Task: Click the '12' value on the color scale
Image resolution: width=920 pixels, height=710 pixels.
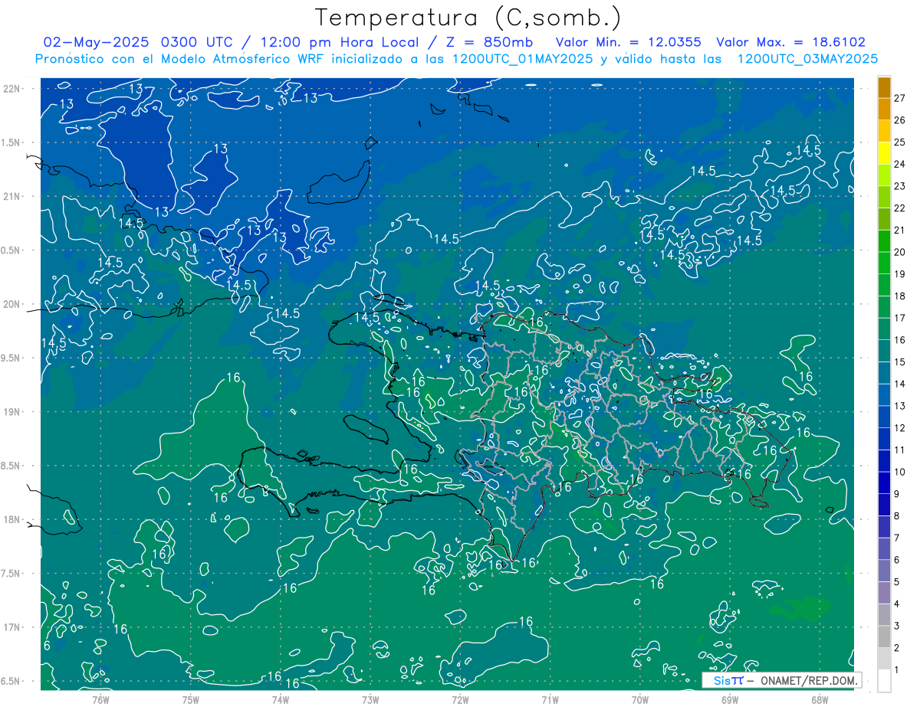Action: tap(900, 427)
